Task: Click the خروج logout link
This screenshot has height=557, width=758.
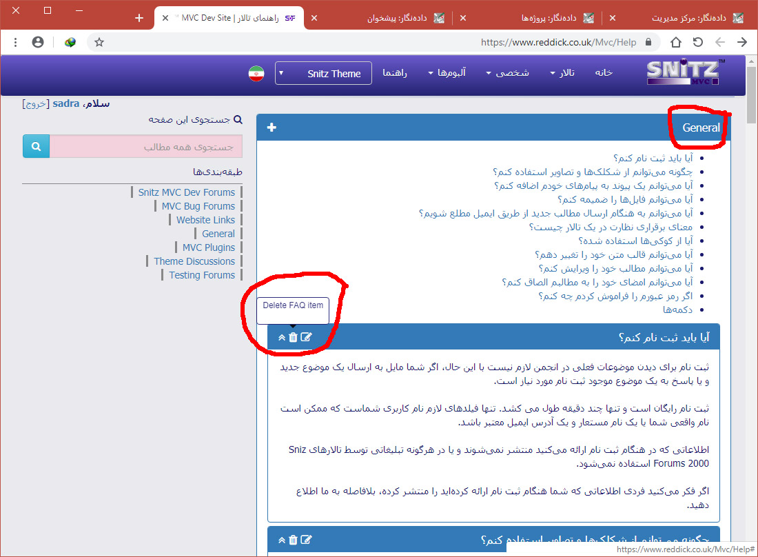Action: click(x=35, y=103)
